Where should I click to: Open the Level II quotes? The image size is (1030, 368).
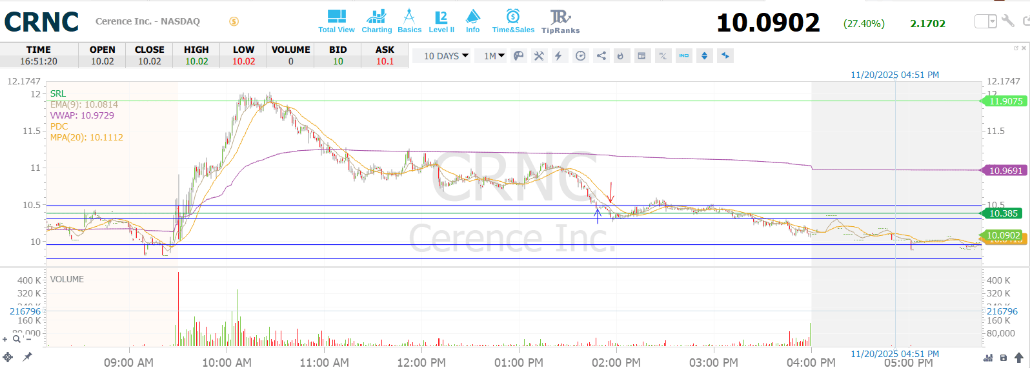tap(441, 21)
